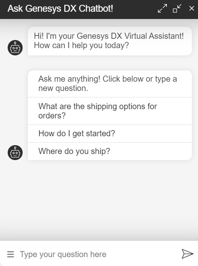Viewport: 198px width, 266px height.
Task: Click the robot avatar next to suggested questions
Action: (x=15, y=152)
